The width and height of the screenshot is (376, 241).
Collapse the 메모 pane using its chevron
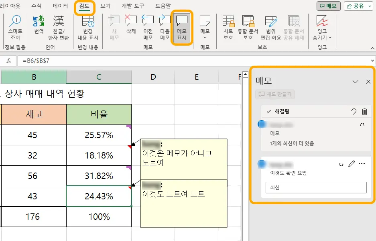355,81
